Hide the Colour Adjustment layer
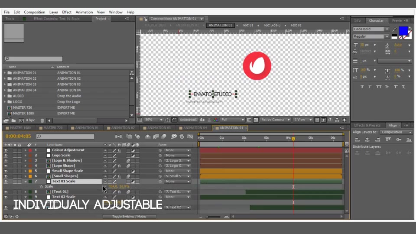The image size is (416, 234). (x=6, y=150)
